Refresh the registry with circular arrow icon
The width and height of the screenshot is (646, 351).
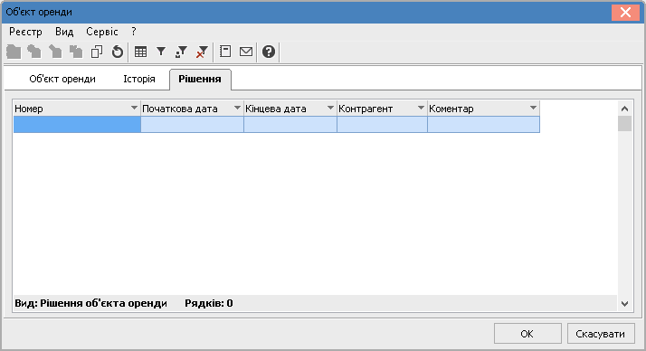point(118,52)
